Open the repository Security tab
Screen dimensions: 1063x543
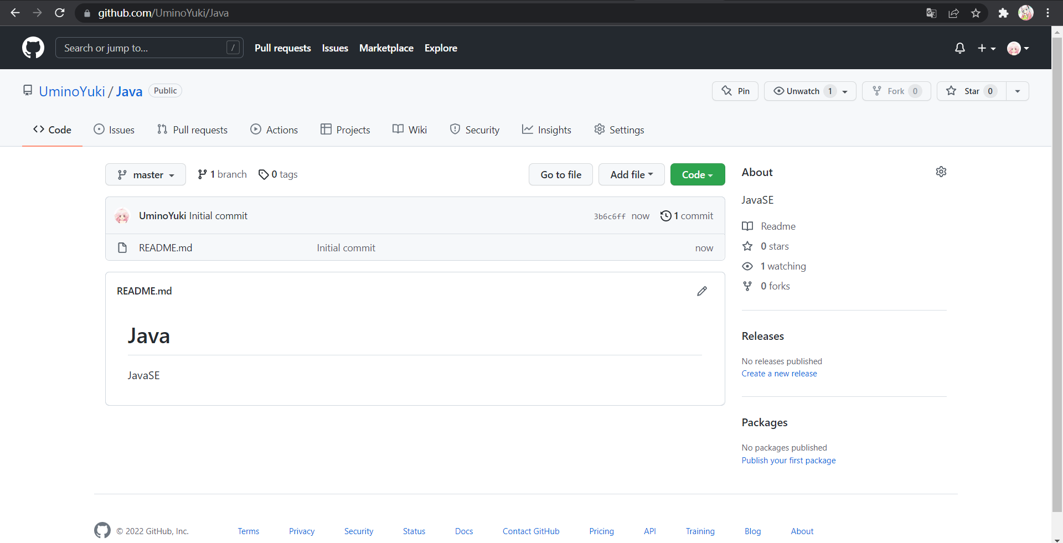click(x=474, y=130)
